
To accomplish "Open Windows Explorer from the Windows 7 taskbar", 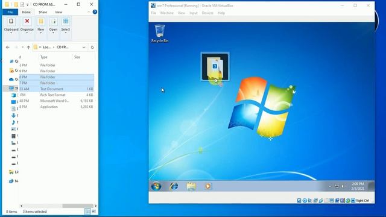I will tap(191, 186).
